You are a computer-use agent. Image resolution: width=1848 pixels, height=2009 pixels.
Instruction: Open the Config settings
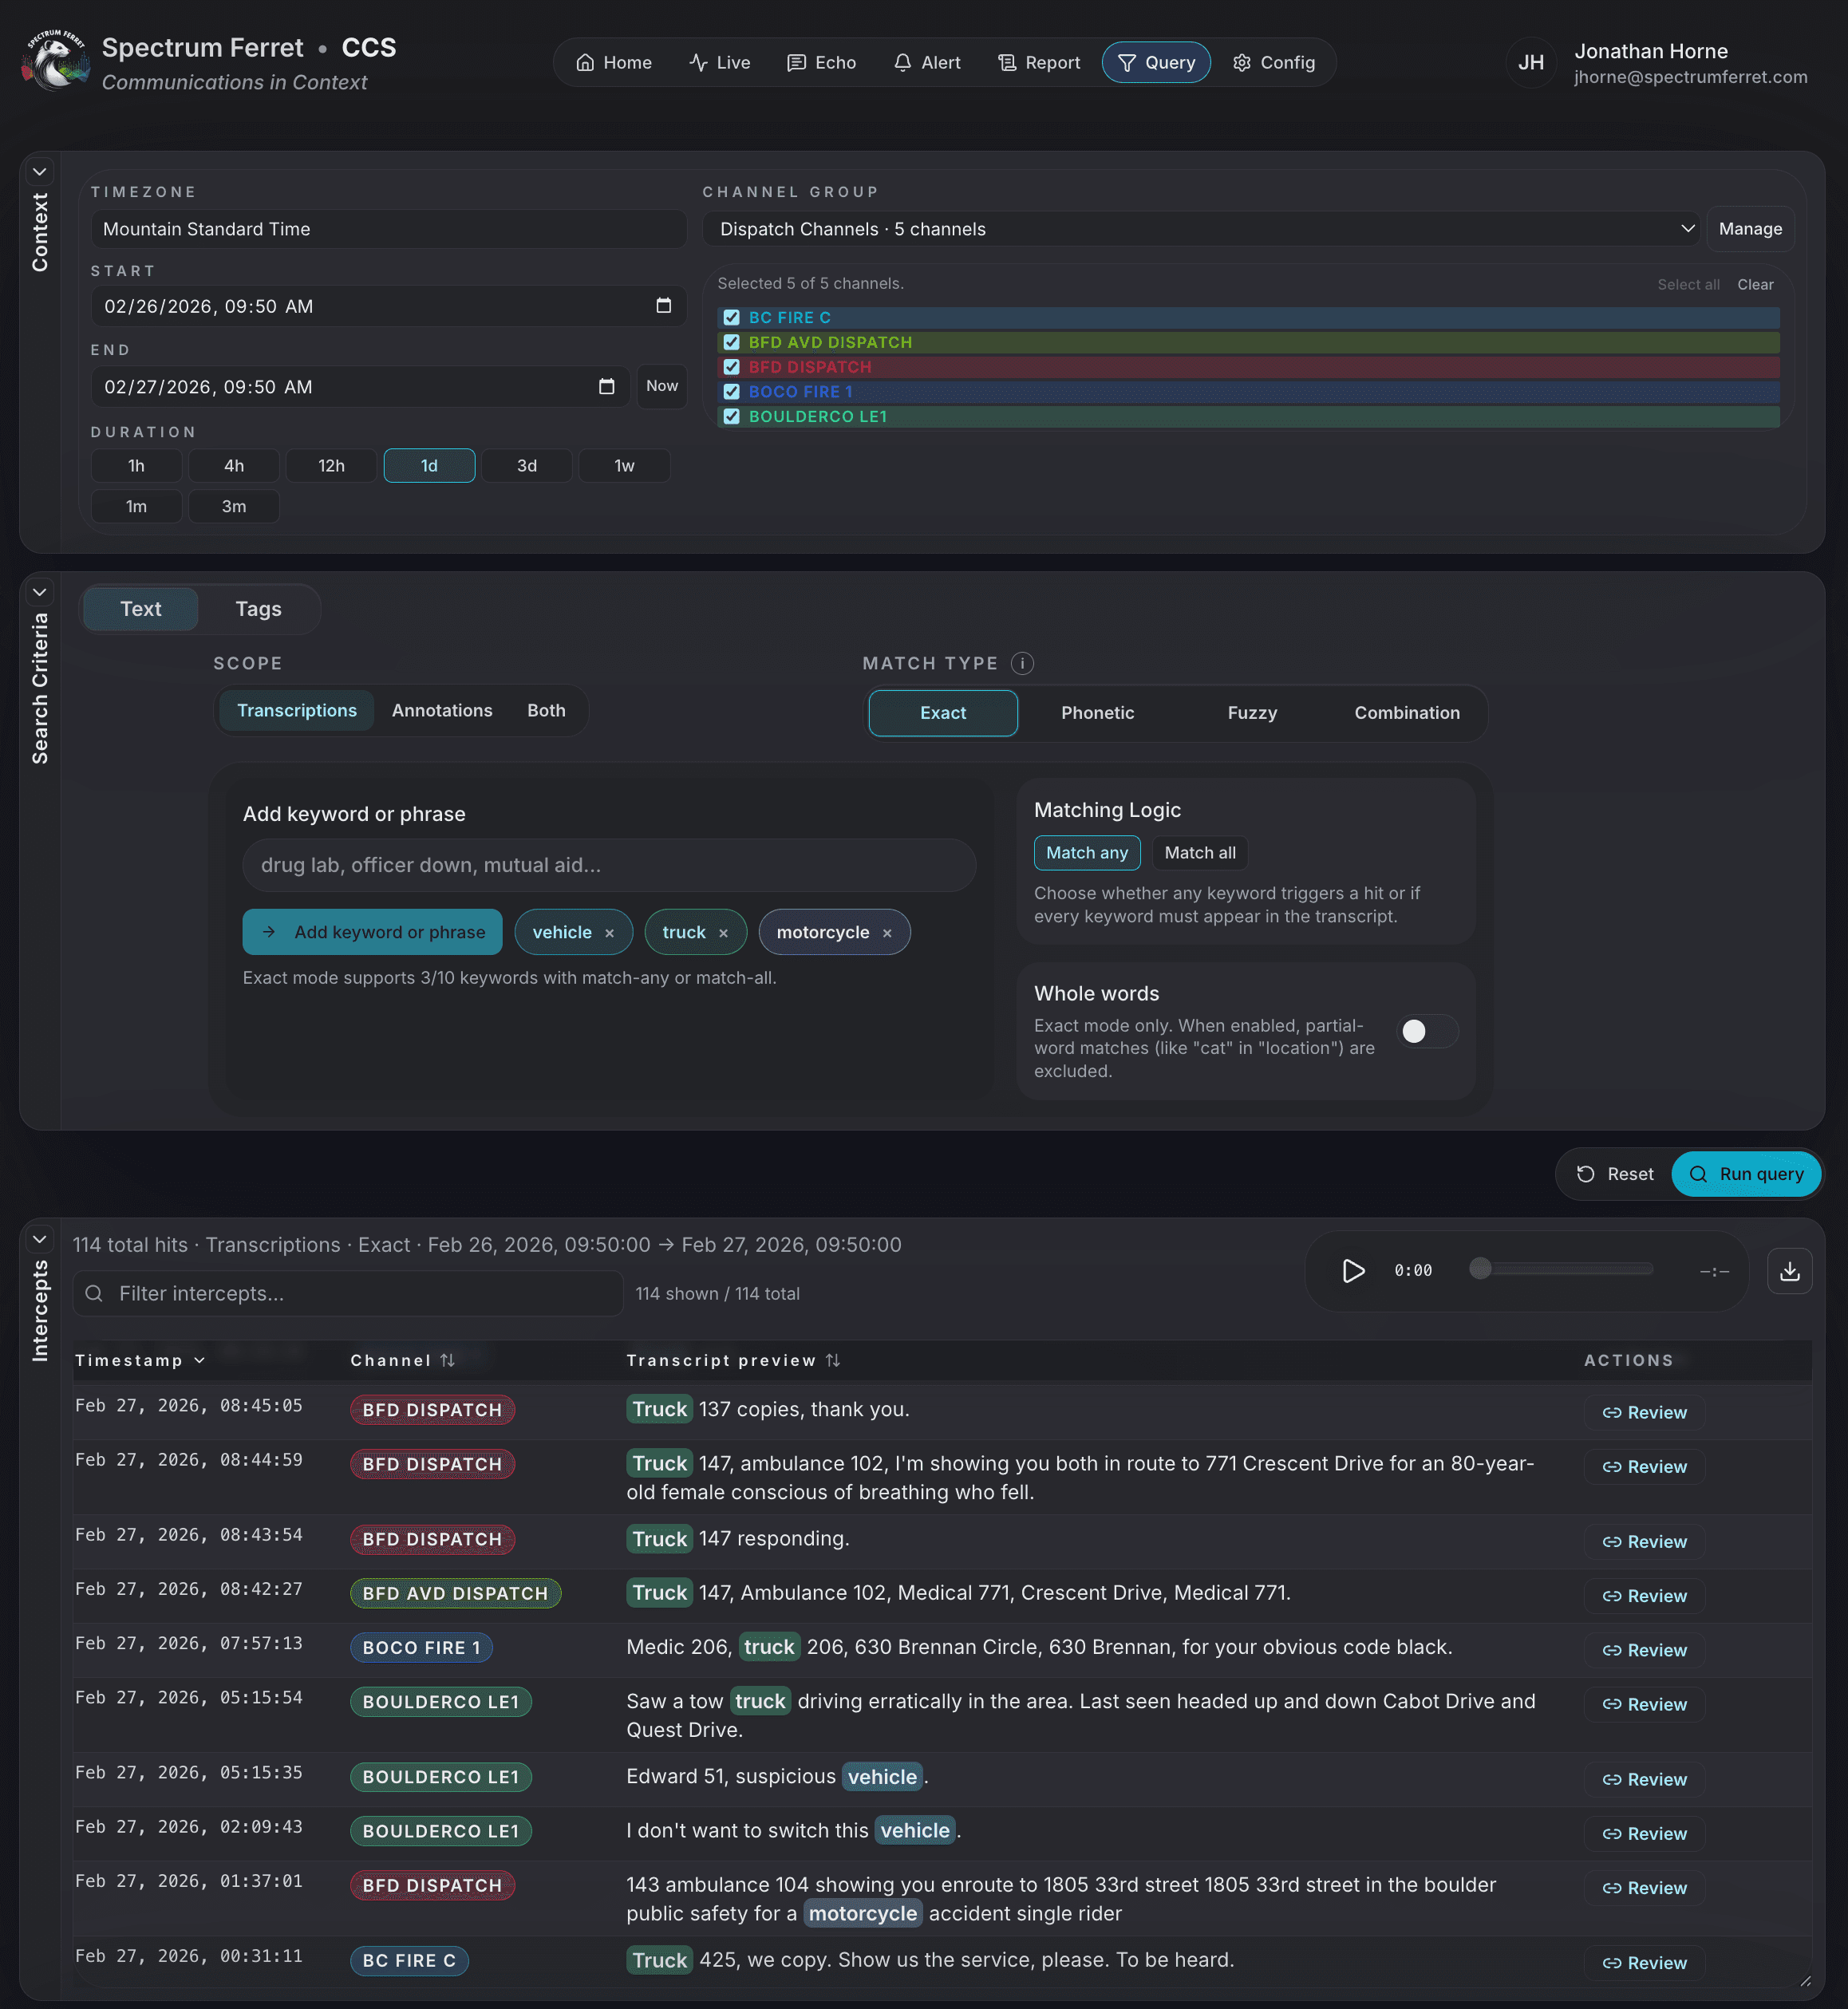tap(1274, 62)
